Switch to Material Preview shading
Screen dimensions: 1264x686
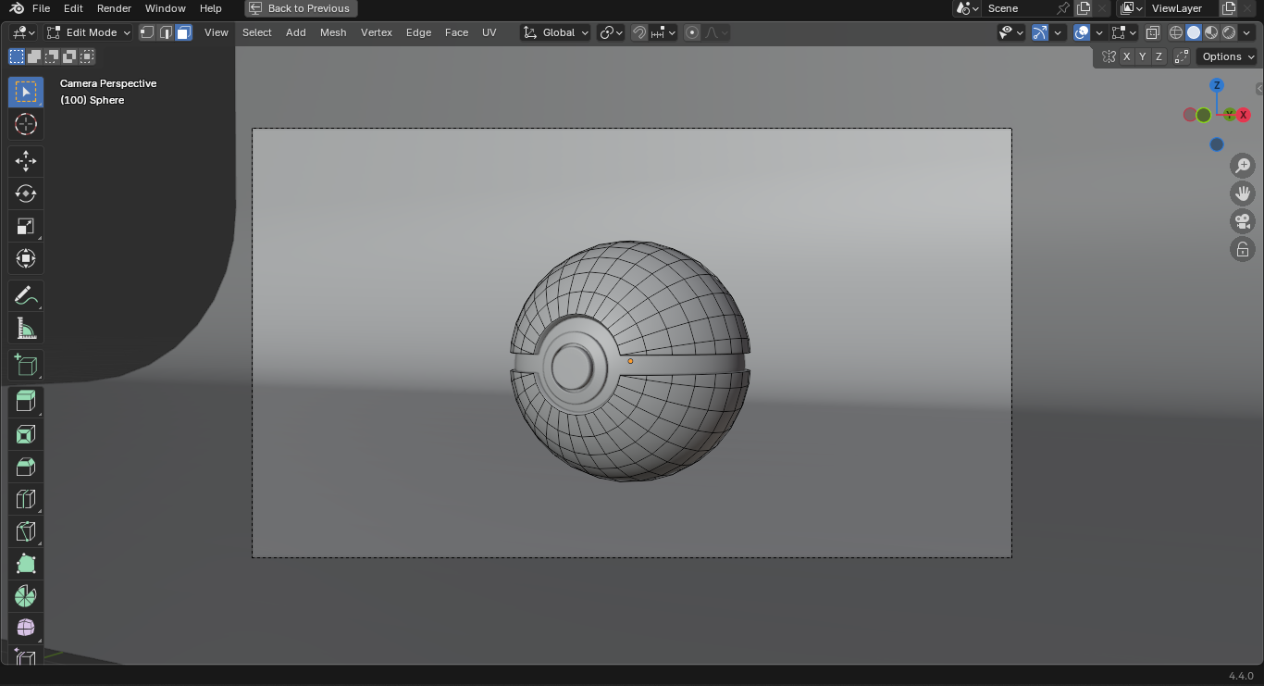point(1211,32)
